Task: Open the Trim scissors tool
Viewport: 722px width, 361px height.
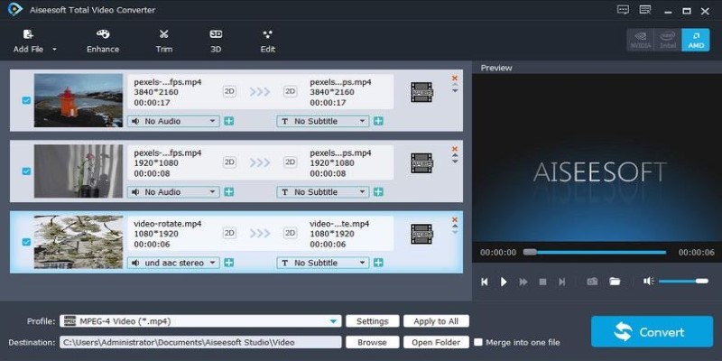Action: (163, 34)
